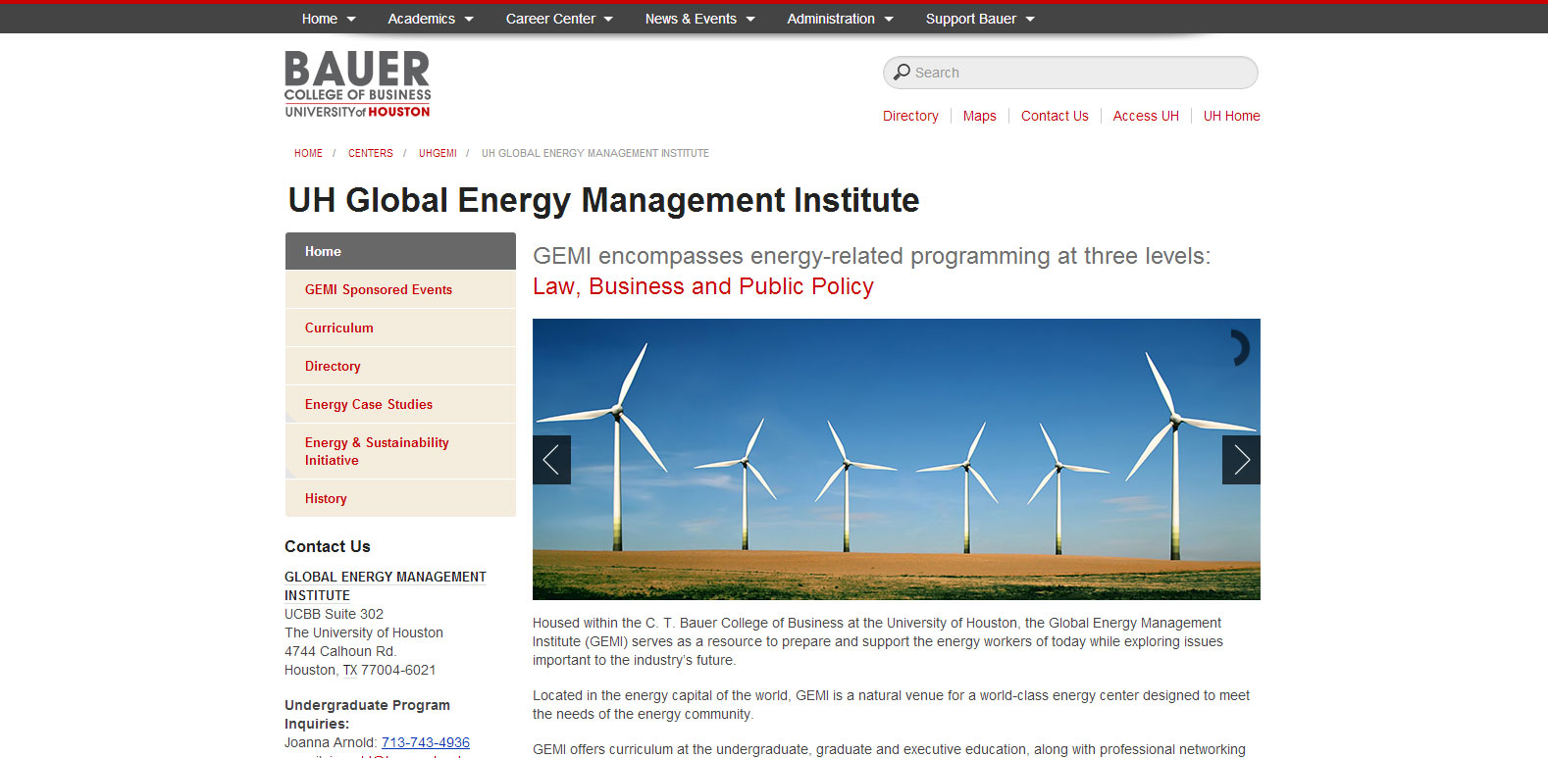This screenshot has height=758, width=1548.
Task: Open the News & Events top menu
Action: [x=691, y=19]
